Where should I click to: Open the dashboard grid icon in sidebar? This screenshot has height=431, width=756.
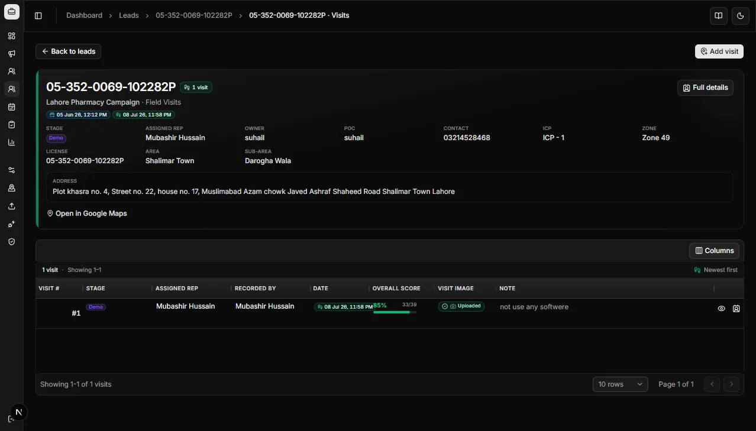point(11,36)
